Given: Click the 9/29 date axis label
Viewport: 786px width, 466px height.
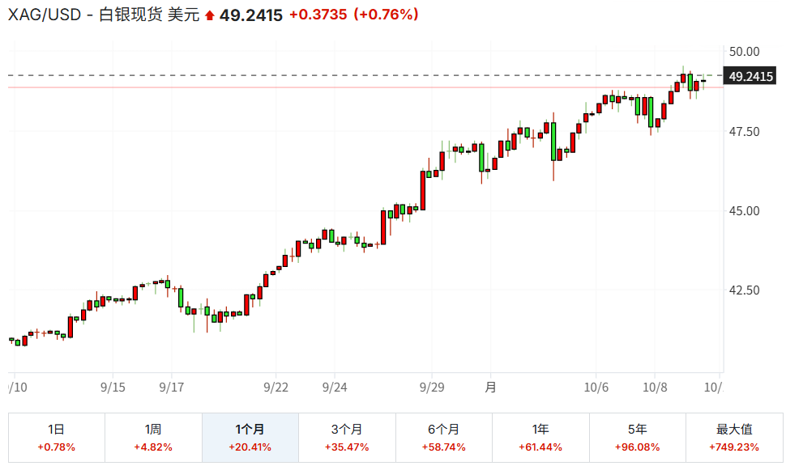Looking at the screenshot, I should coord(432,388).
